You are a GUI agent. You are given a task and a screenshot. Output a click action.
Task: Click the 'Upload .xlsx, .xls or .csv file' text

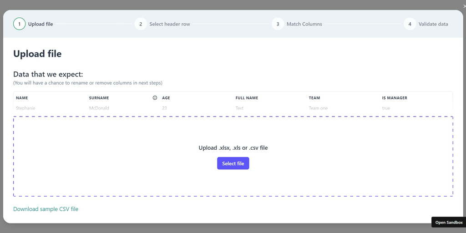[x=233, y=148]
